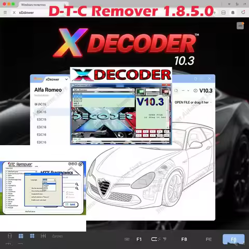This screenshot has height=249, width=249.
Task: Click white F8 label in bottom bar
Action: pyautogui.click(x=184, y=239)
